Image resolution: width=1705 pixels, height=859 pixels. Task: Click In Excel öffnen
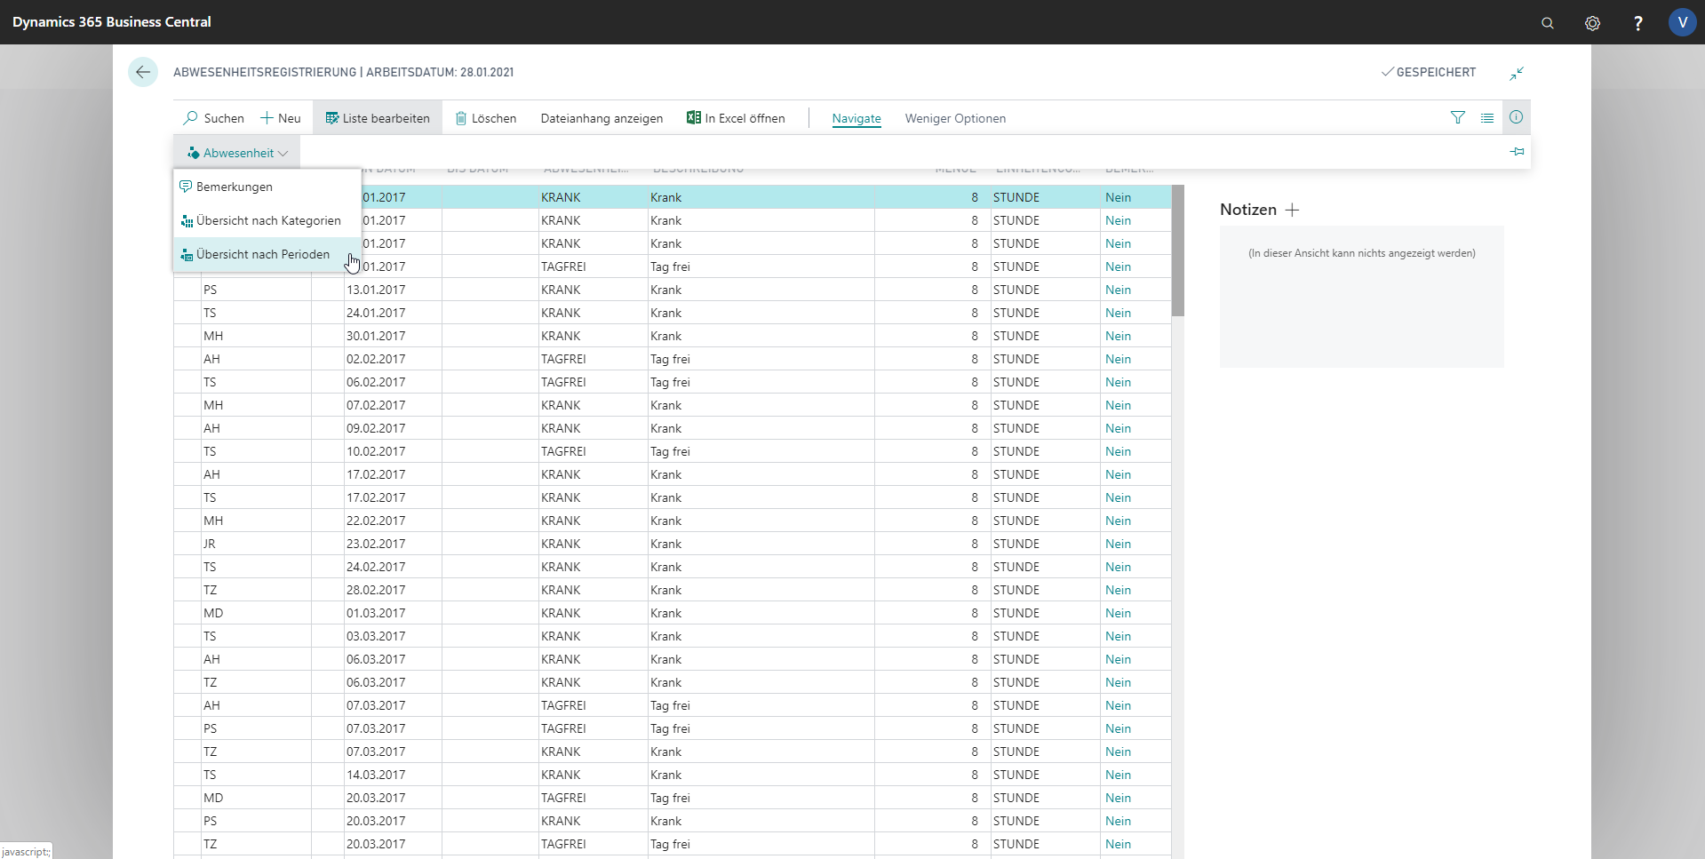click(x=736, y=118)
